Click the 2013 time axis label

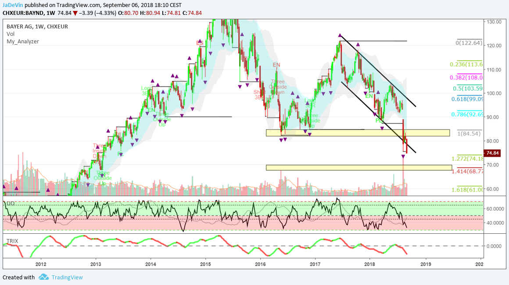[96, 264]
